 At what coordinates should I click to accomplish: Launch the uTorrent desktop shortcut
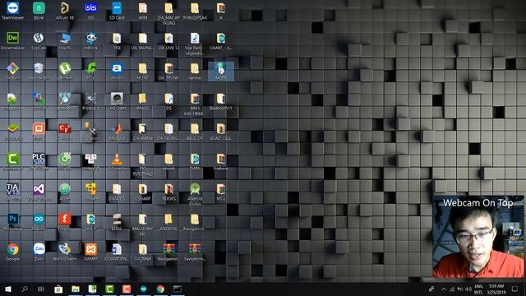point(65,71)
